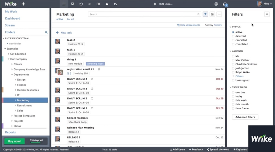Click the plus icon next to Wrike logo

coord(23,4)
